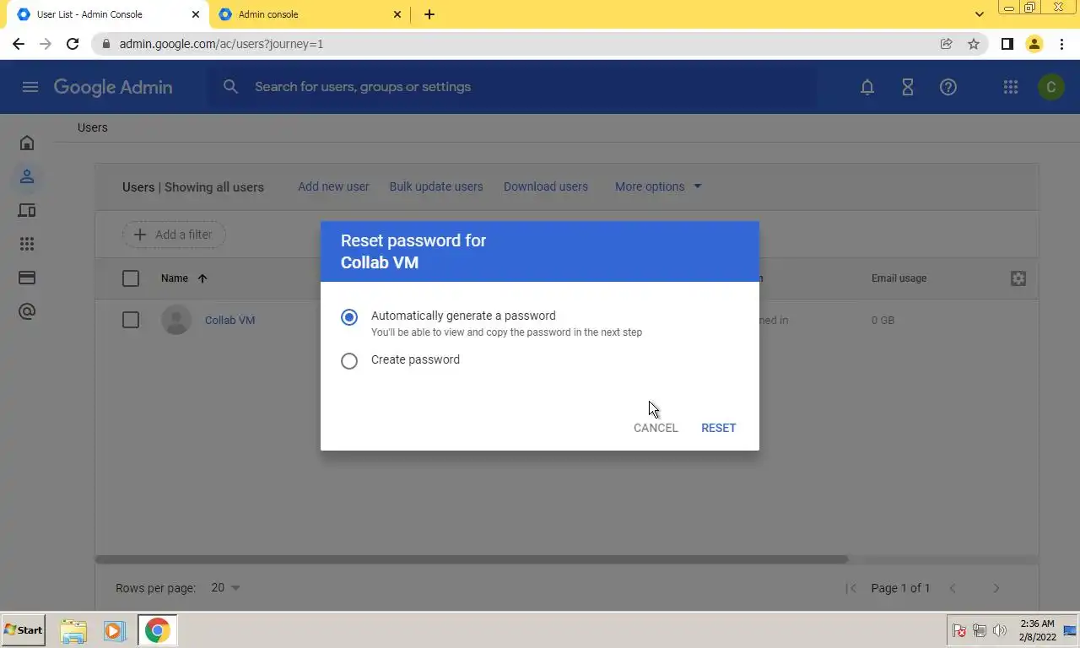Click the Add a filter chip

[174, 235]
